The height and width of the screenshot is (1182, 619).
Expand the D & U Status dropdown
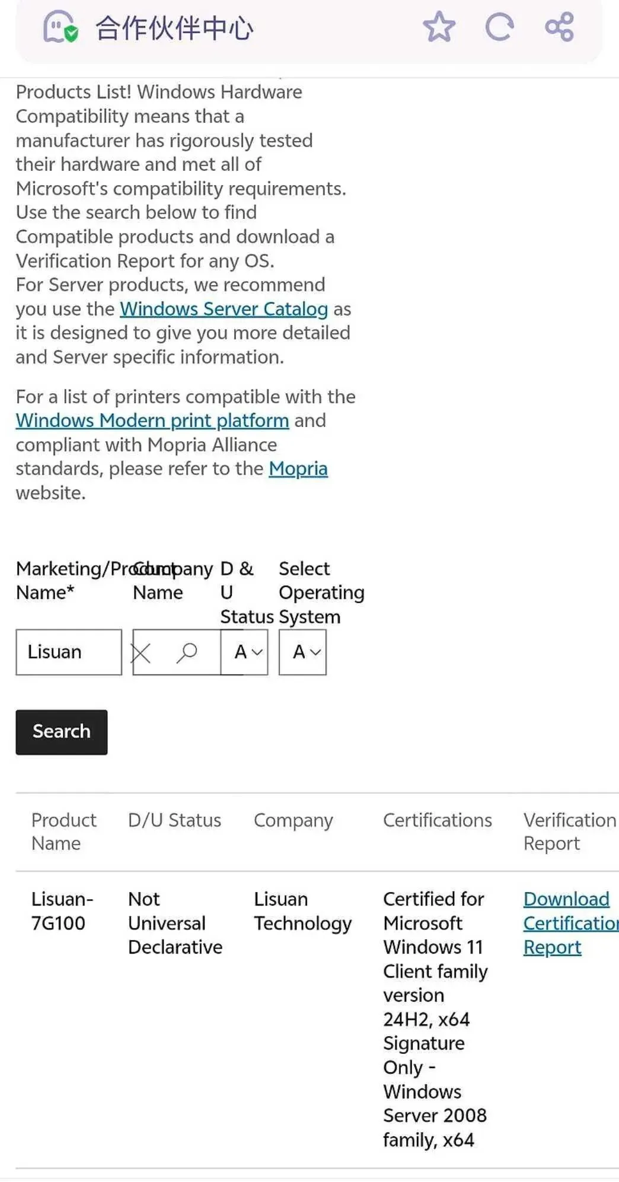tap(248, 652)
